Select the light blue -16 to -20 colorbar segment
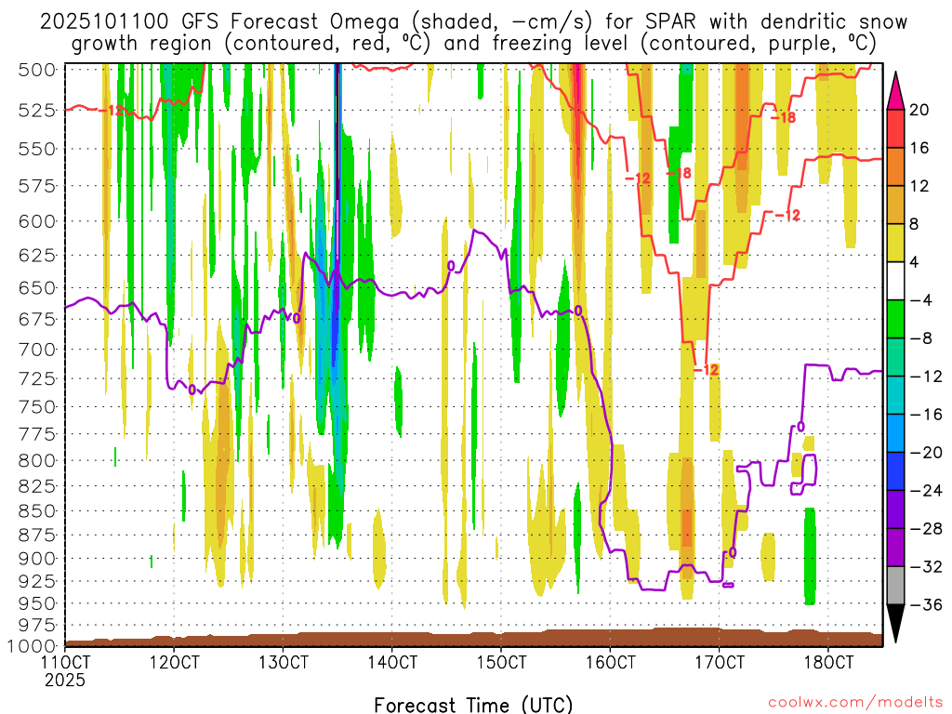 (x=895, y=433)
